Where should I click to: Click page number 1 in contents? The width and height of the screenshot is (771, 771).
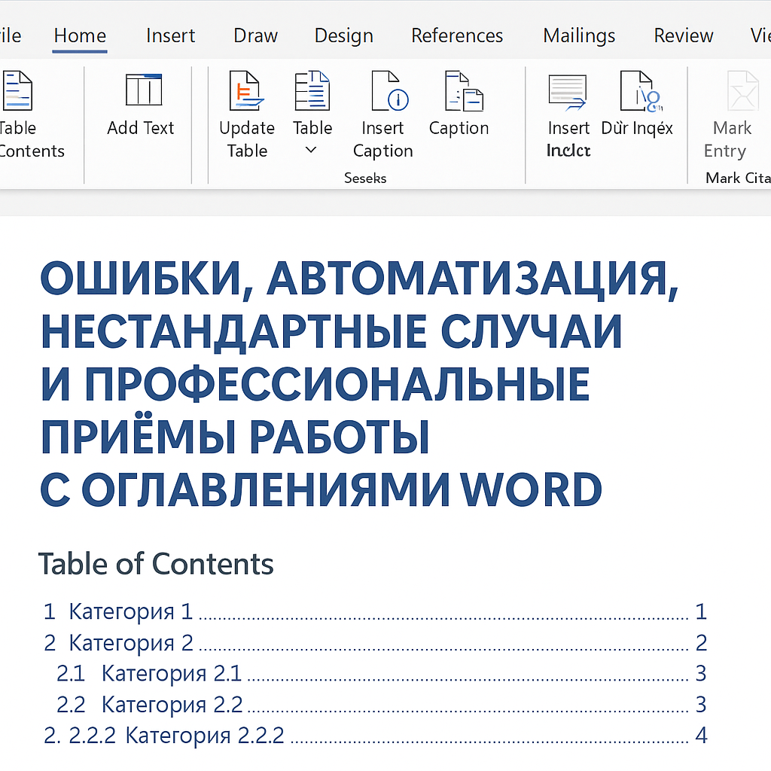coord(701,611)
